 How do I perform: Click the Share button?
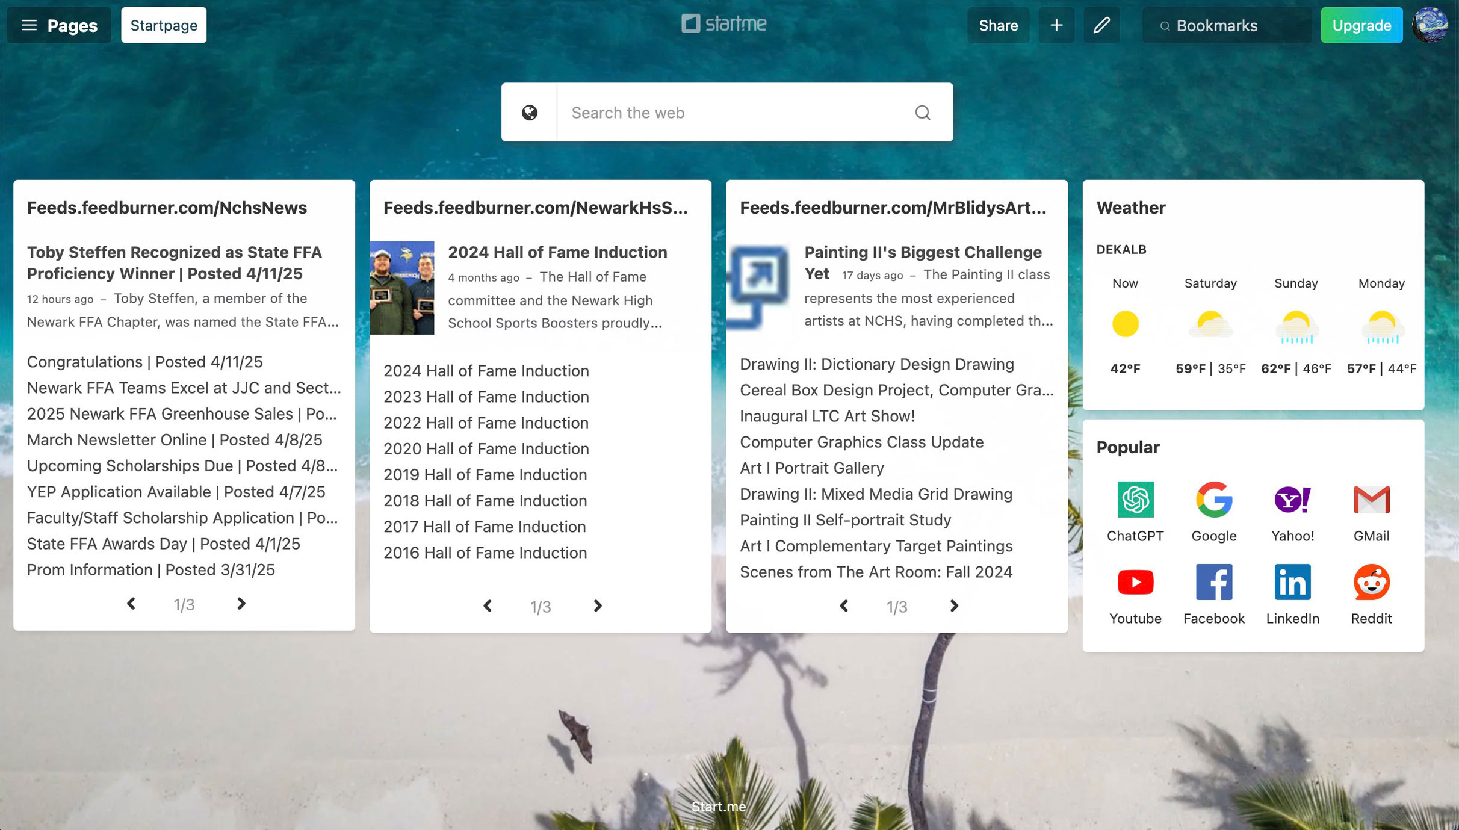998,25
